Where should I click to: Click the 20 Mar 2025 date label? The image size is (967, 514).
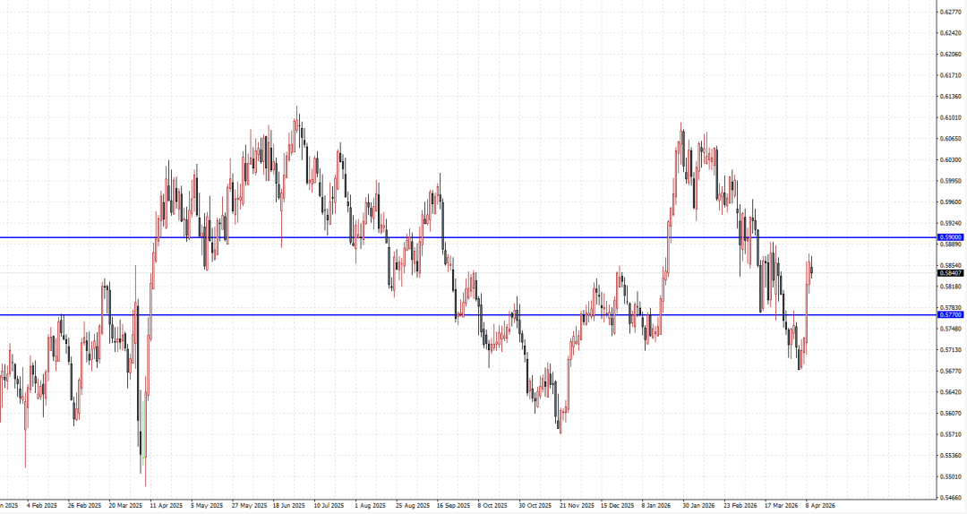point(125,505)
